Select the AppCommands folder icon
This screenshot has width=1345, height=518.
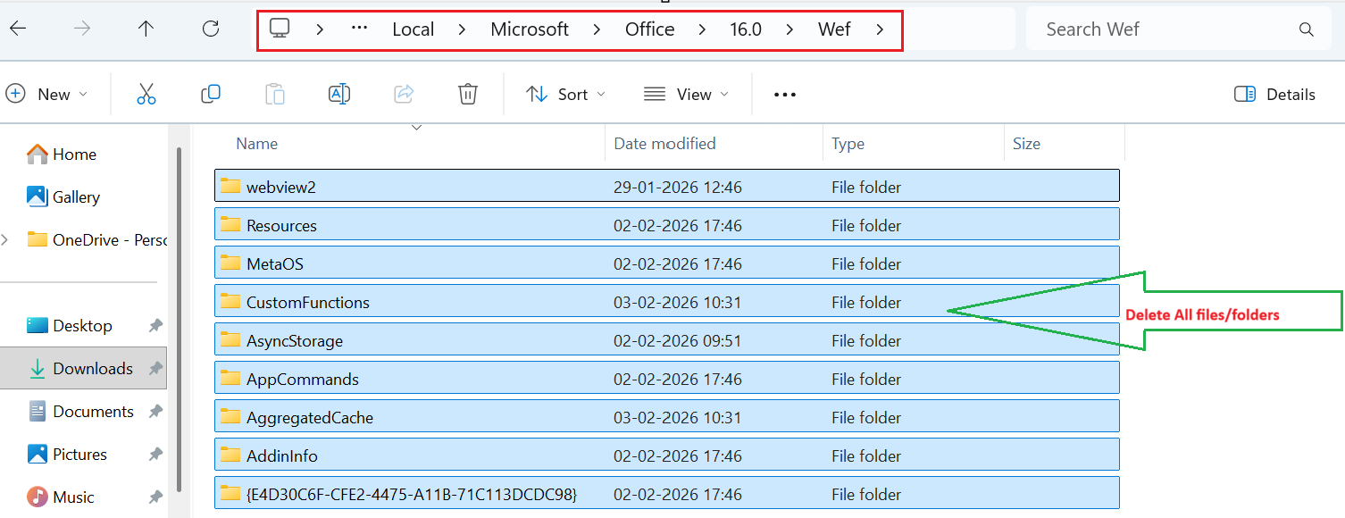point(231,378)
